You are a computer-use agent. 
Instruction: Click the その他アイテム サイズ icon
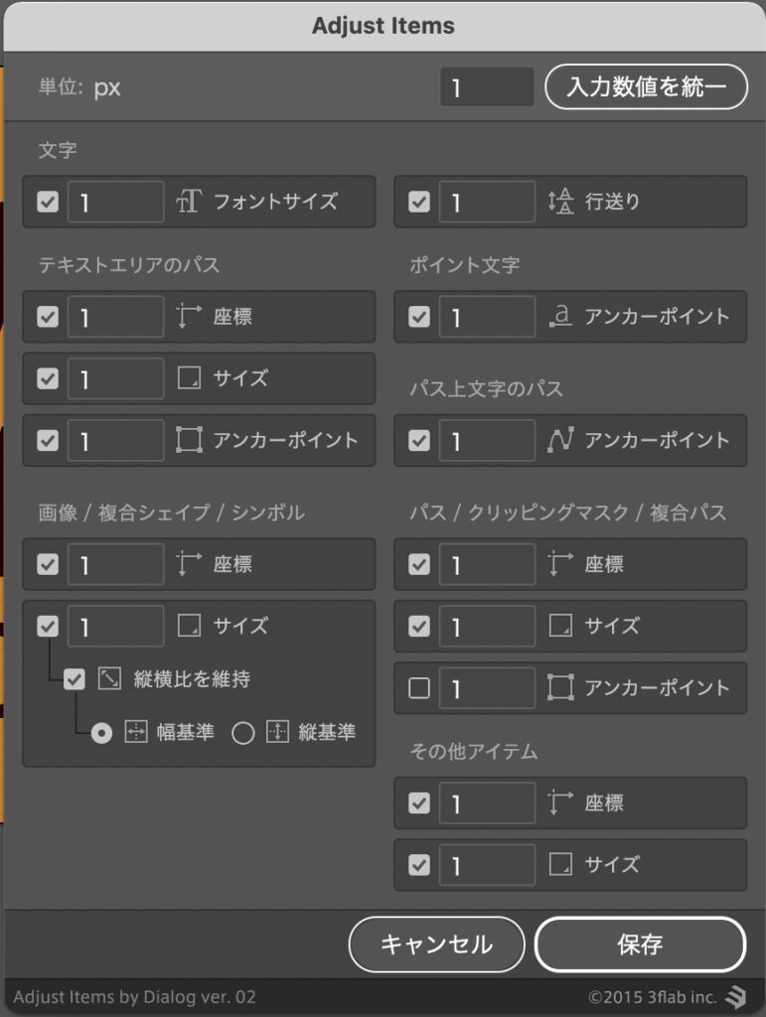[560, 864]
